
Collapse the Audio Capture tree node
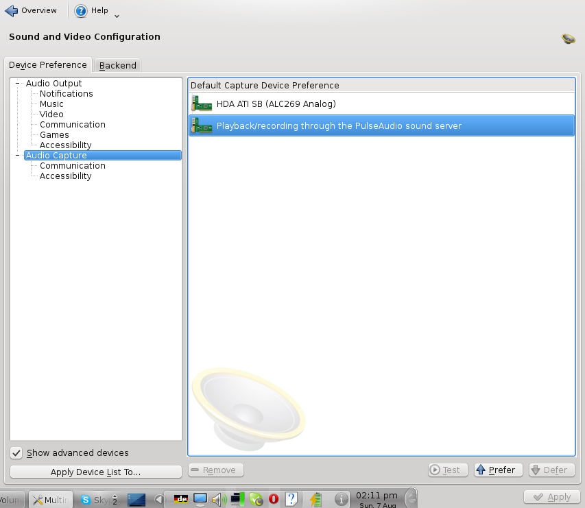(x=17, y=156)
